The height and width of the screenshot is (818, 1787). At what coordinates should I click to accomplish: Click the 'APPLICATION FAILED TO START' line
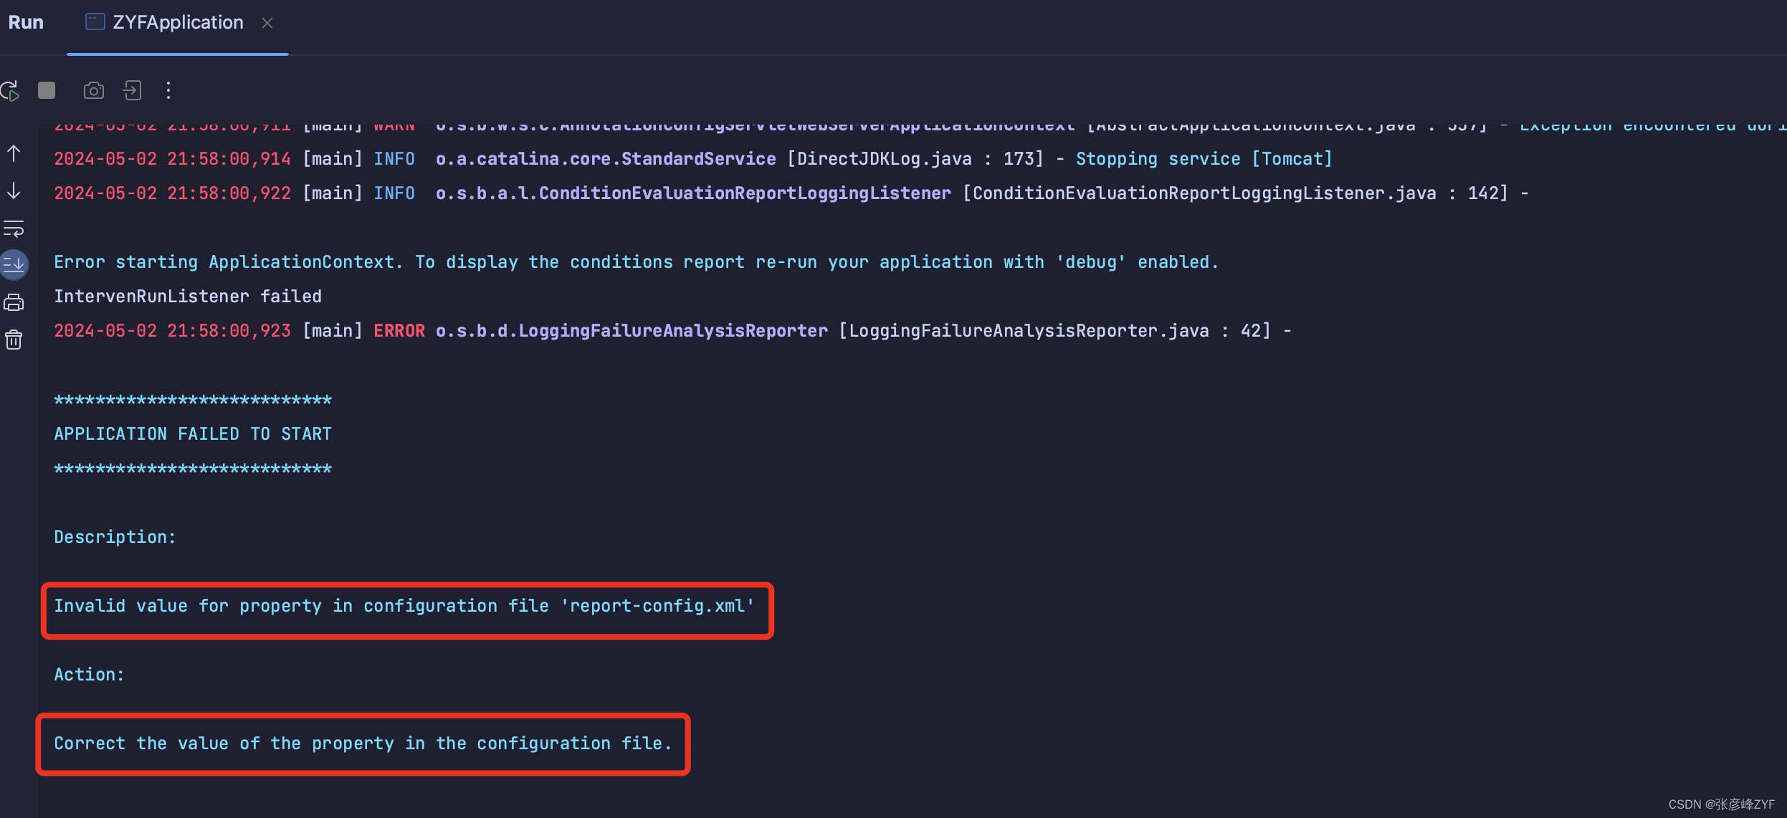193,434
